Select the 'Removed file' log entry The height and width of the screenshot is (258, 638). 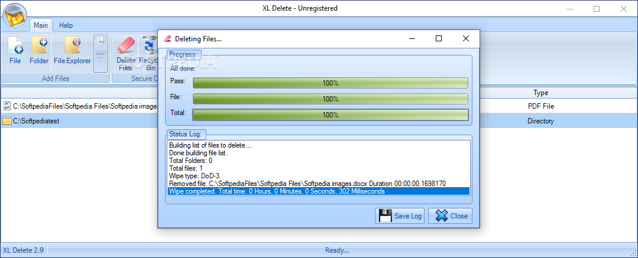(x=319, y=184)
